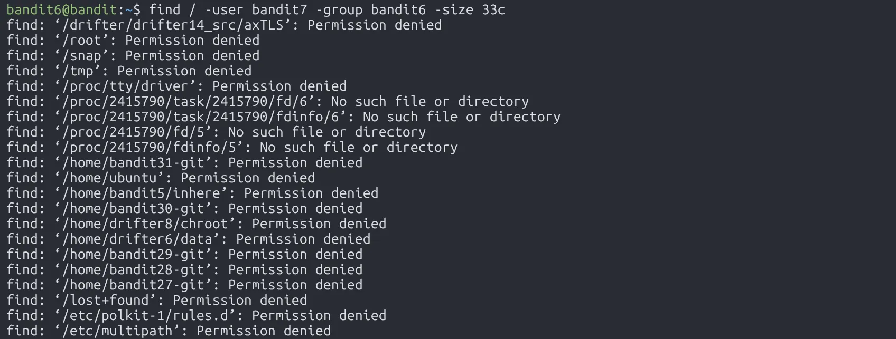Click the '/lost+found' path text
Viewport: 896px width, 339px height.
[109, 300]
